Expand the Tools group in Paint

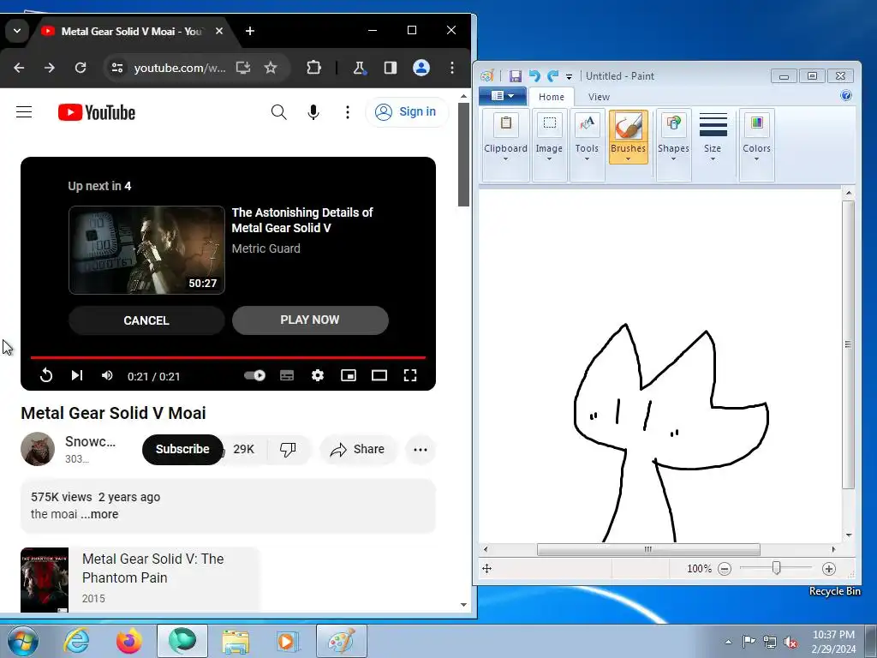pos(587,144)
